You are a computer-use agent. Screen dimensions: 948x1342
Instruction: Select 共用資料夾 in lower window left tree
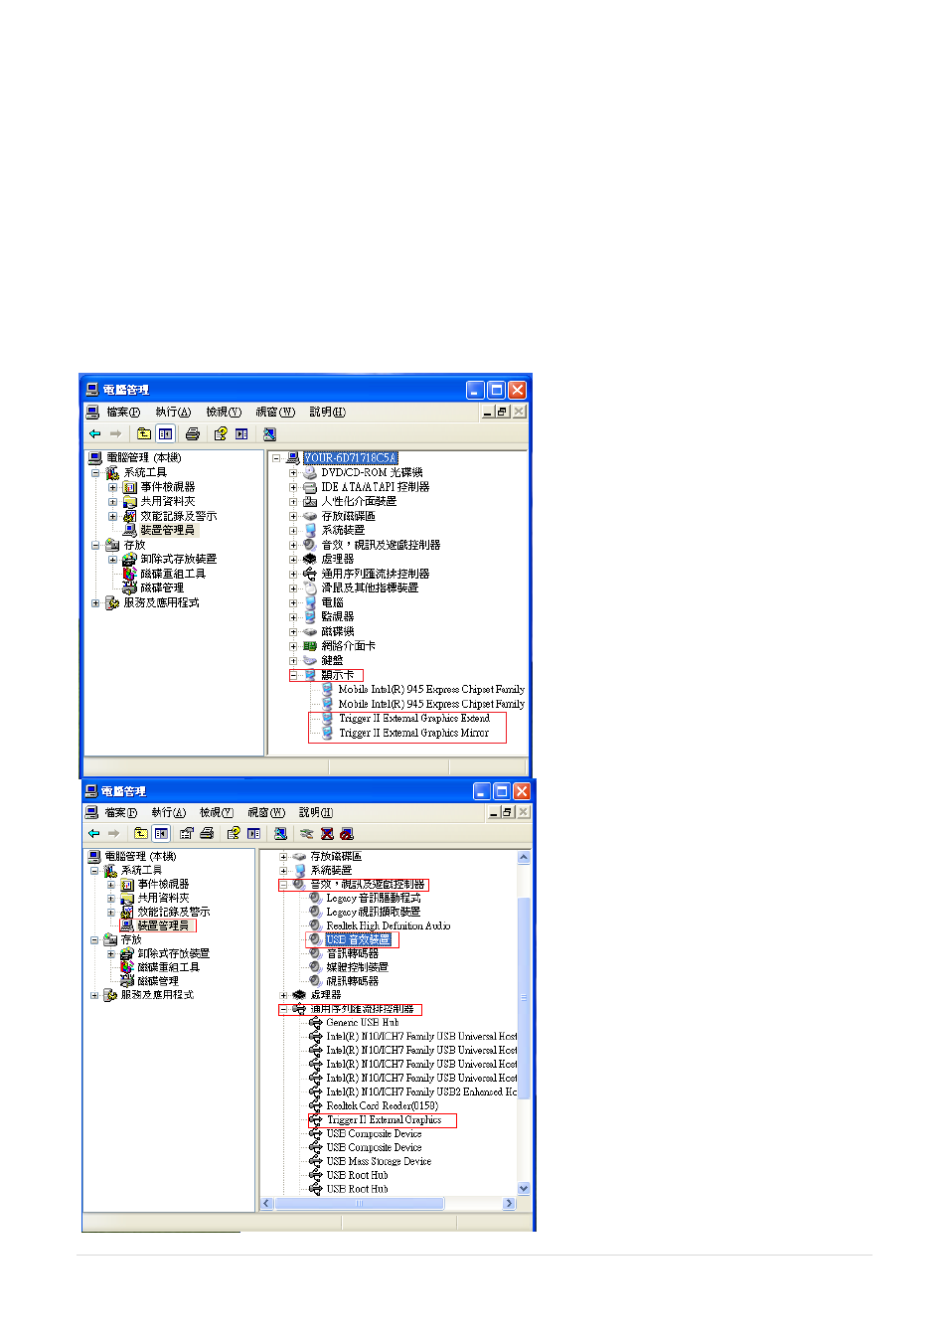coord(163,898)
